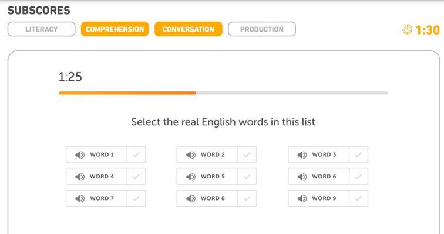Play audio for Word 9 speaker icon
Screen dimensions: 444x234
[x=302, y=198]
